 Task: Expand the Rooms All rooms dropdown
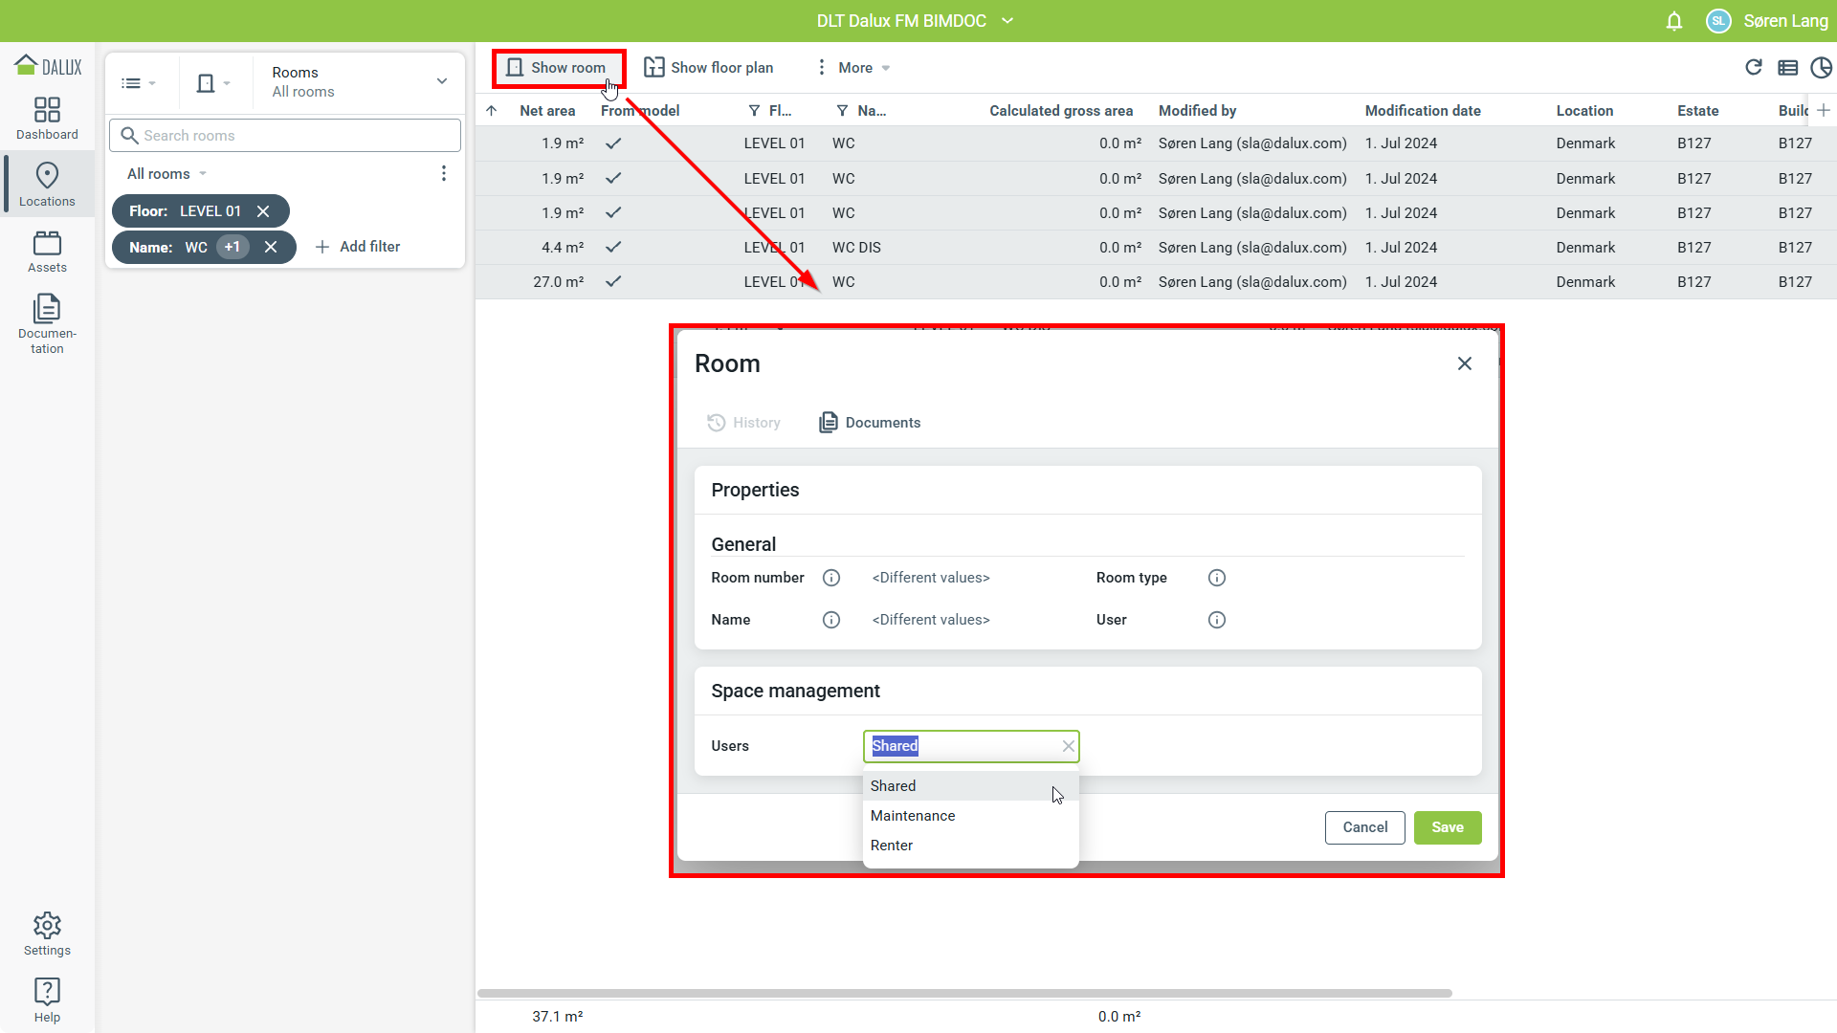(441, 81)
